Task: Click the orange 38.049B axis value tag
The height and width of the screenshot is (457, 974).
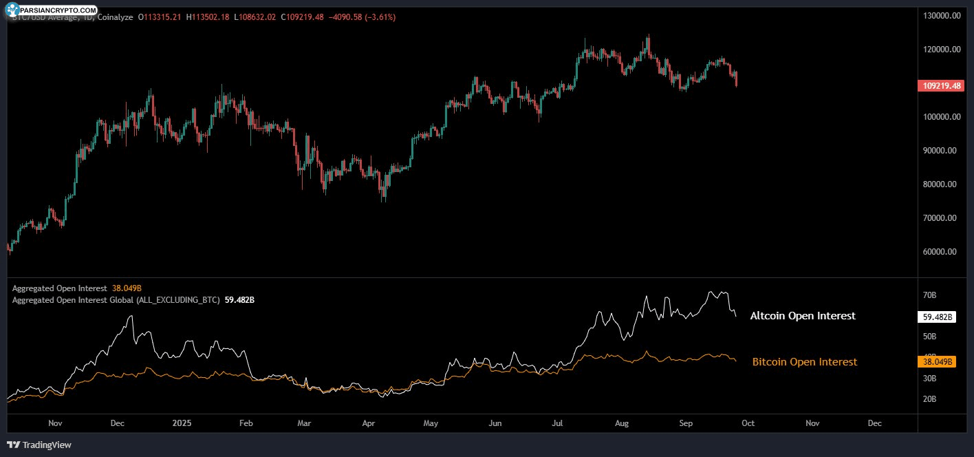Action: pyautogui.click(x=937, y=361)
